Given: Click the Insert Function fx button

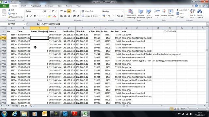Looking at the screenshot, I should (x=38, y=24).
